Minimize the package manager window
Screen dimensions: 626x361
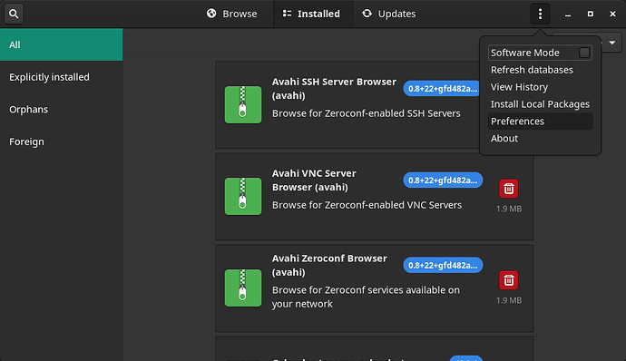[x=568, y=14]
